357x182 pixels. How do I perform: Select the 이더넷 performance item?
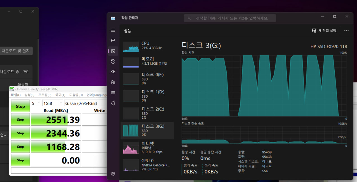point(147,148)
